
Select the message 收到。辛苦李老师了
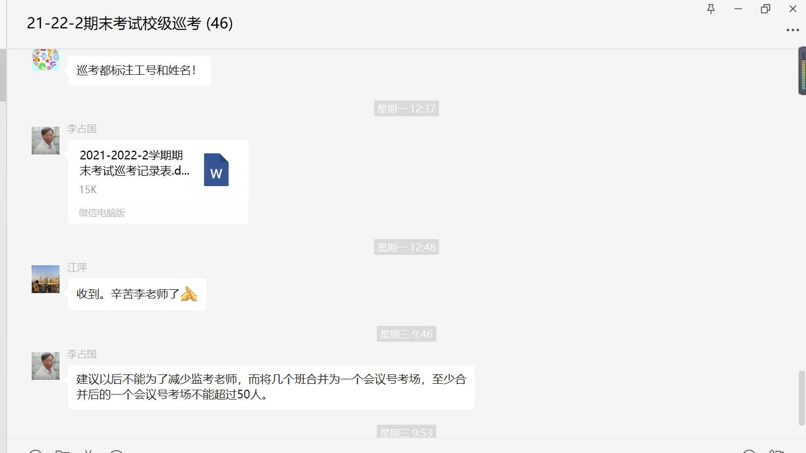coord(137,294)
